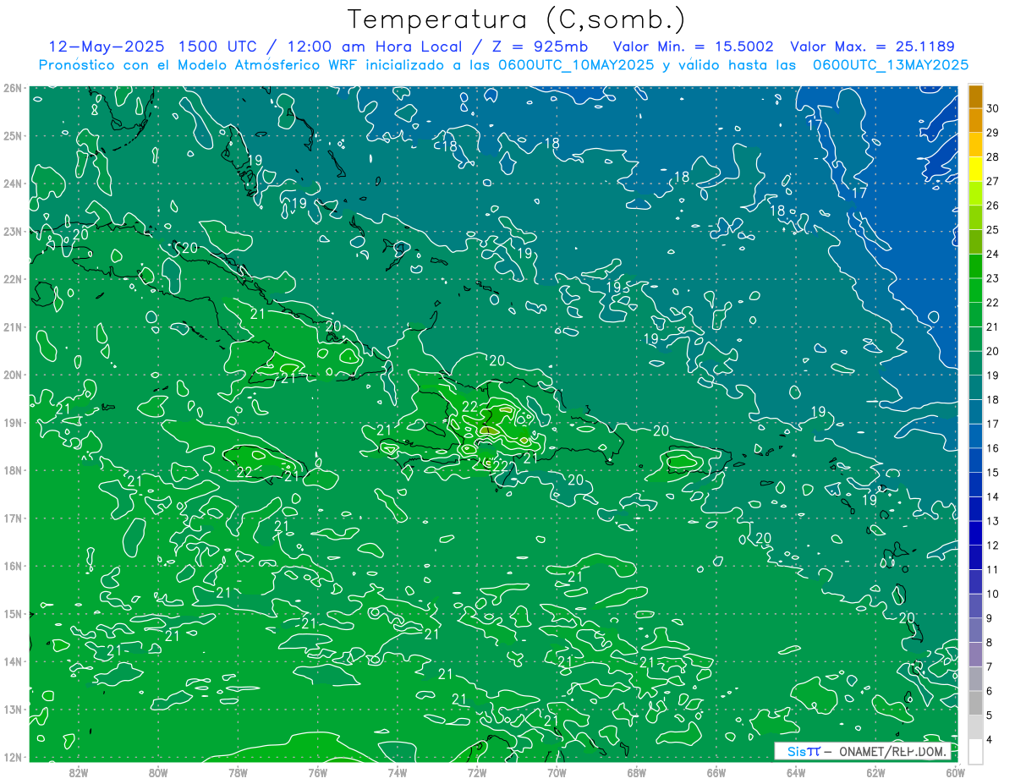
Task: Click the longitude axis label "78W"
Action: pos(238,772)
